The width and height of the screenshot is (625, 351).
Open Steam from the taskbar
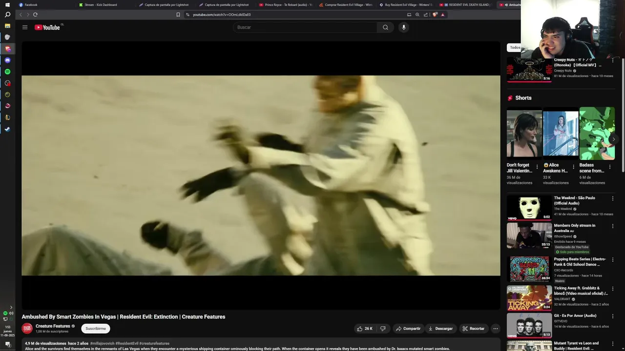(x=7, y=129)
